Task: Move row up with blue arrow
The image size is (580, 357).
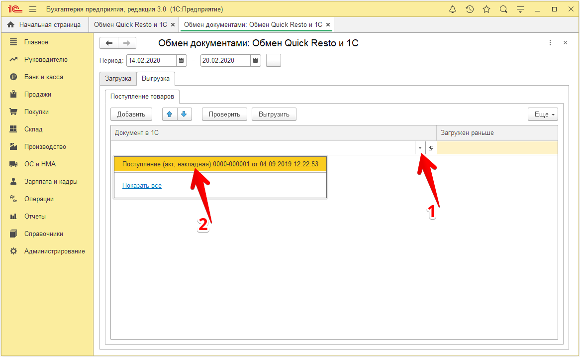Action: pos(170,115)
